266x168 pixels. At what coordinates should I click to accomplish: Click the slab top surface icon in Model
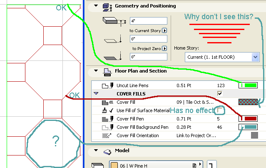[97, 165]
